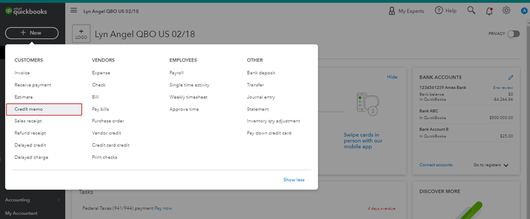Open My Accountant in sidebar
The width and height of the screenshot is (530, 219).
click(x=21, y=213)
